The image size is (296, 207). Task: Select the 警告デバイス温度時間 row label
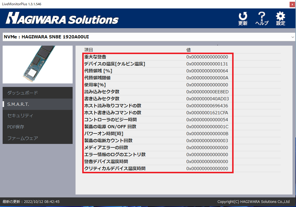coord(106,161)
